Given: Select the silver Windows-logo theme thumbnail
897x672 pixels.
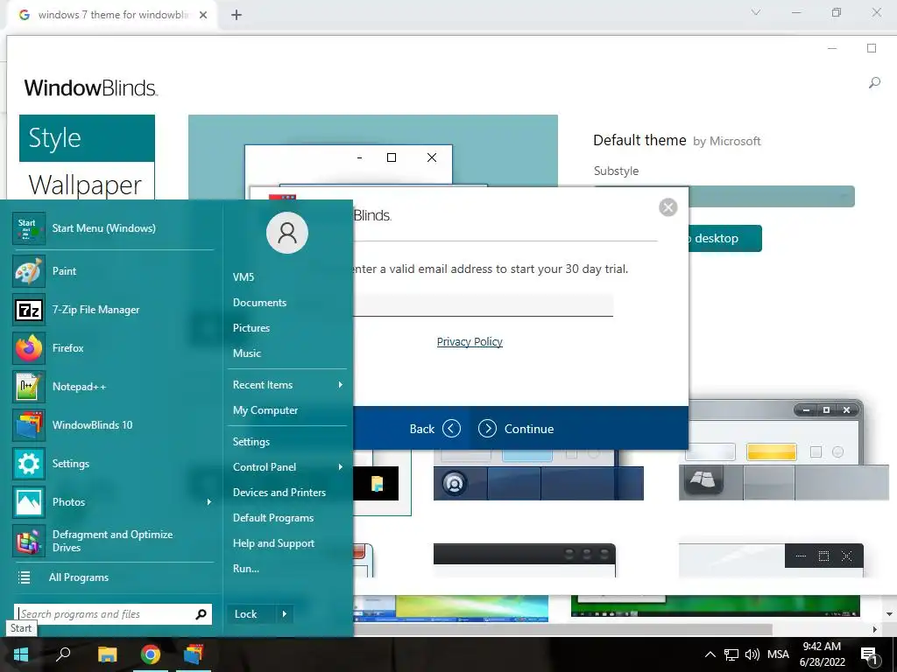Looking at the screenshot, I should coord(784,451).
